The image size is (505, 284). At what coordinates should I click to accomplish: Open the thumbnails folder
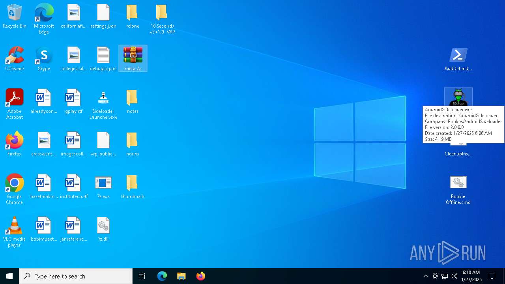coord(133,187)
